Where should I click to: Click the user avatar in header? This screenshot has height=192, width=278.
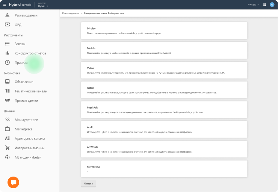272,5
